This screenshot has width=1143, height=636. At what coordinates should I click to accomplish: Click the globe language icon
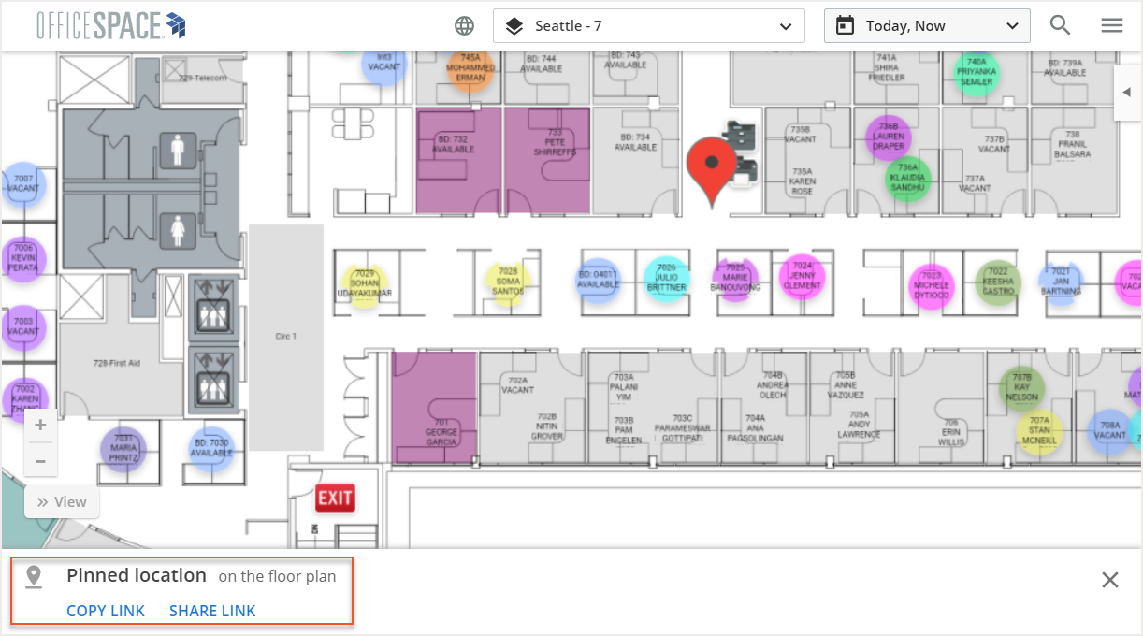click(x=464, y=26)
